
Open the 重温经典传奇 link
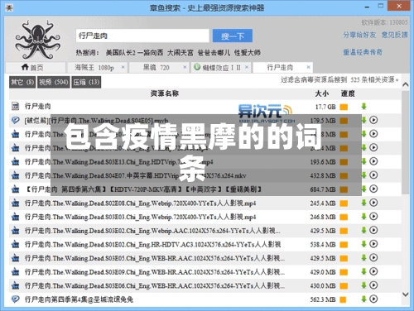coord(363,52)
